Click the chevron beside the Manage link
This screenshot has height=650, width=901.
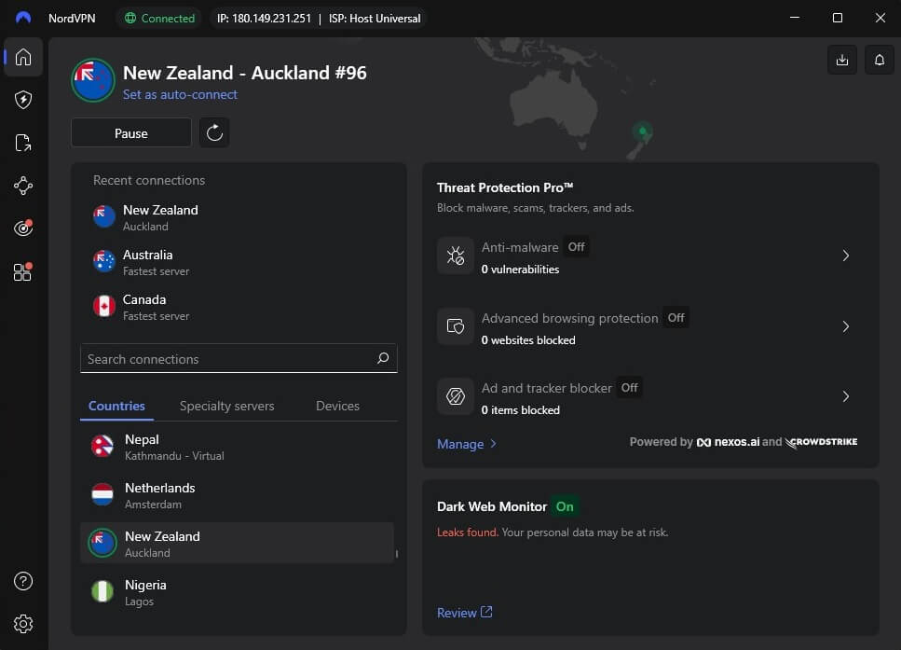coord(493,444)
